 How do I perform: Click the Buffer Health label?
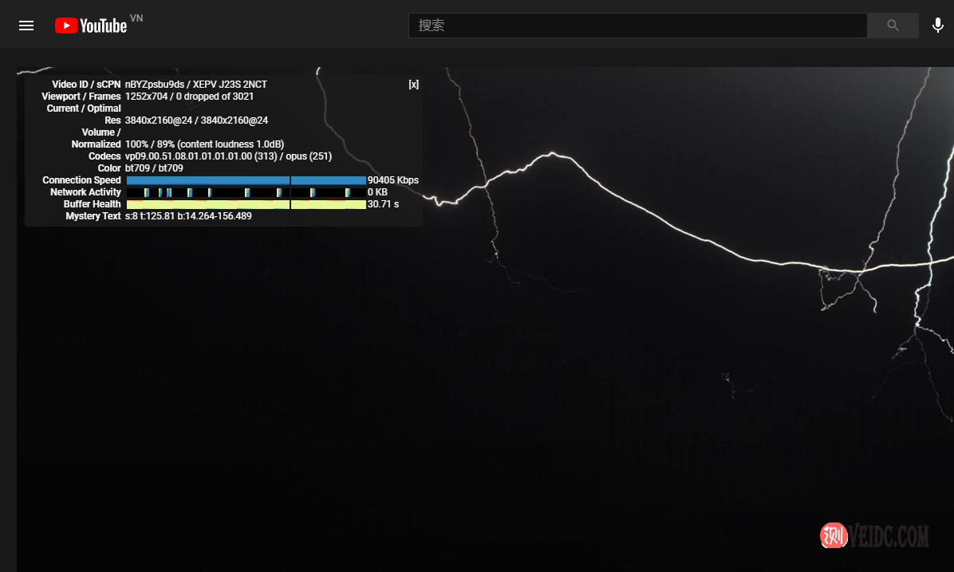(92, 204)
